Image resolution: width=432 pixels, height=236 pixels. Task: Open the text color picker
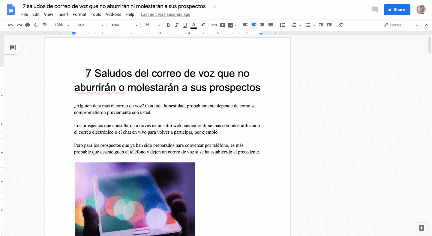[x=194, y=25]
